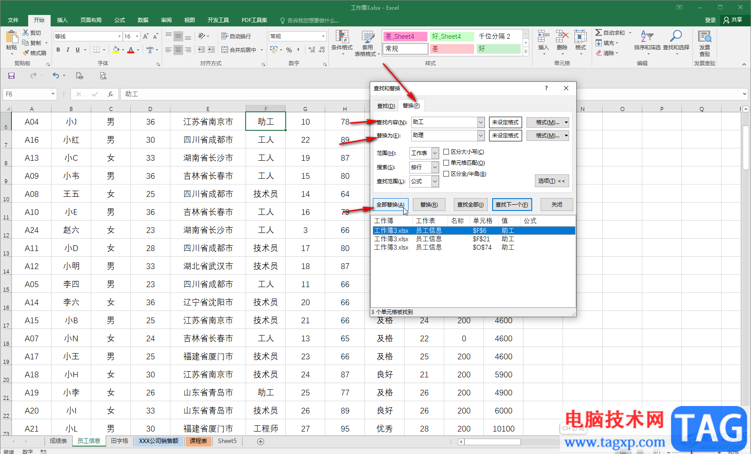
Task: Click Merge and Center icon
Action: click(225, 50)
